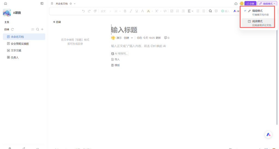Increase paragraph indent
Screen dimensions: 279x149
pyautogui.click(x=204, y=11)
